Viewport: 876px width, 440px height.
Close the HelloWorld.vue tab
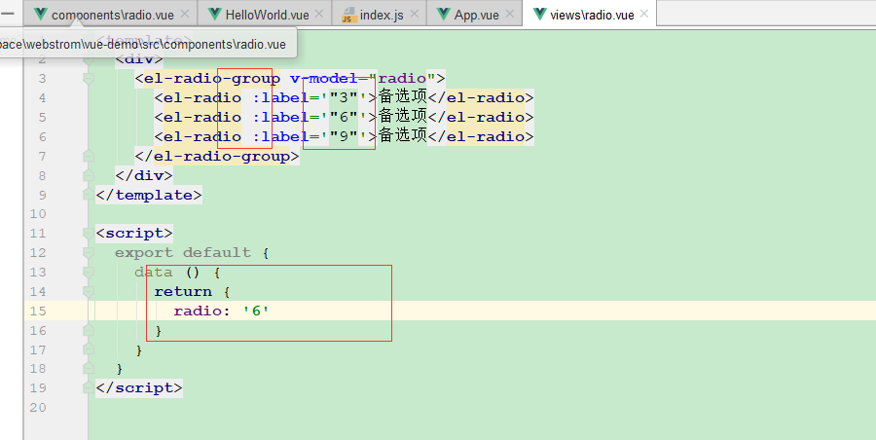click(x=319, y=14)
